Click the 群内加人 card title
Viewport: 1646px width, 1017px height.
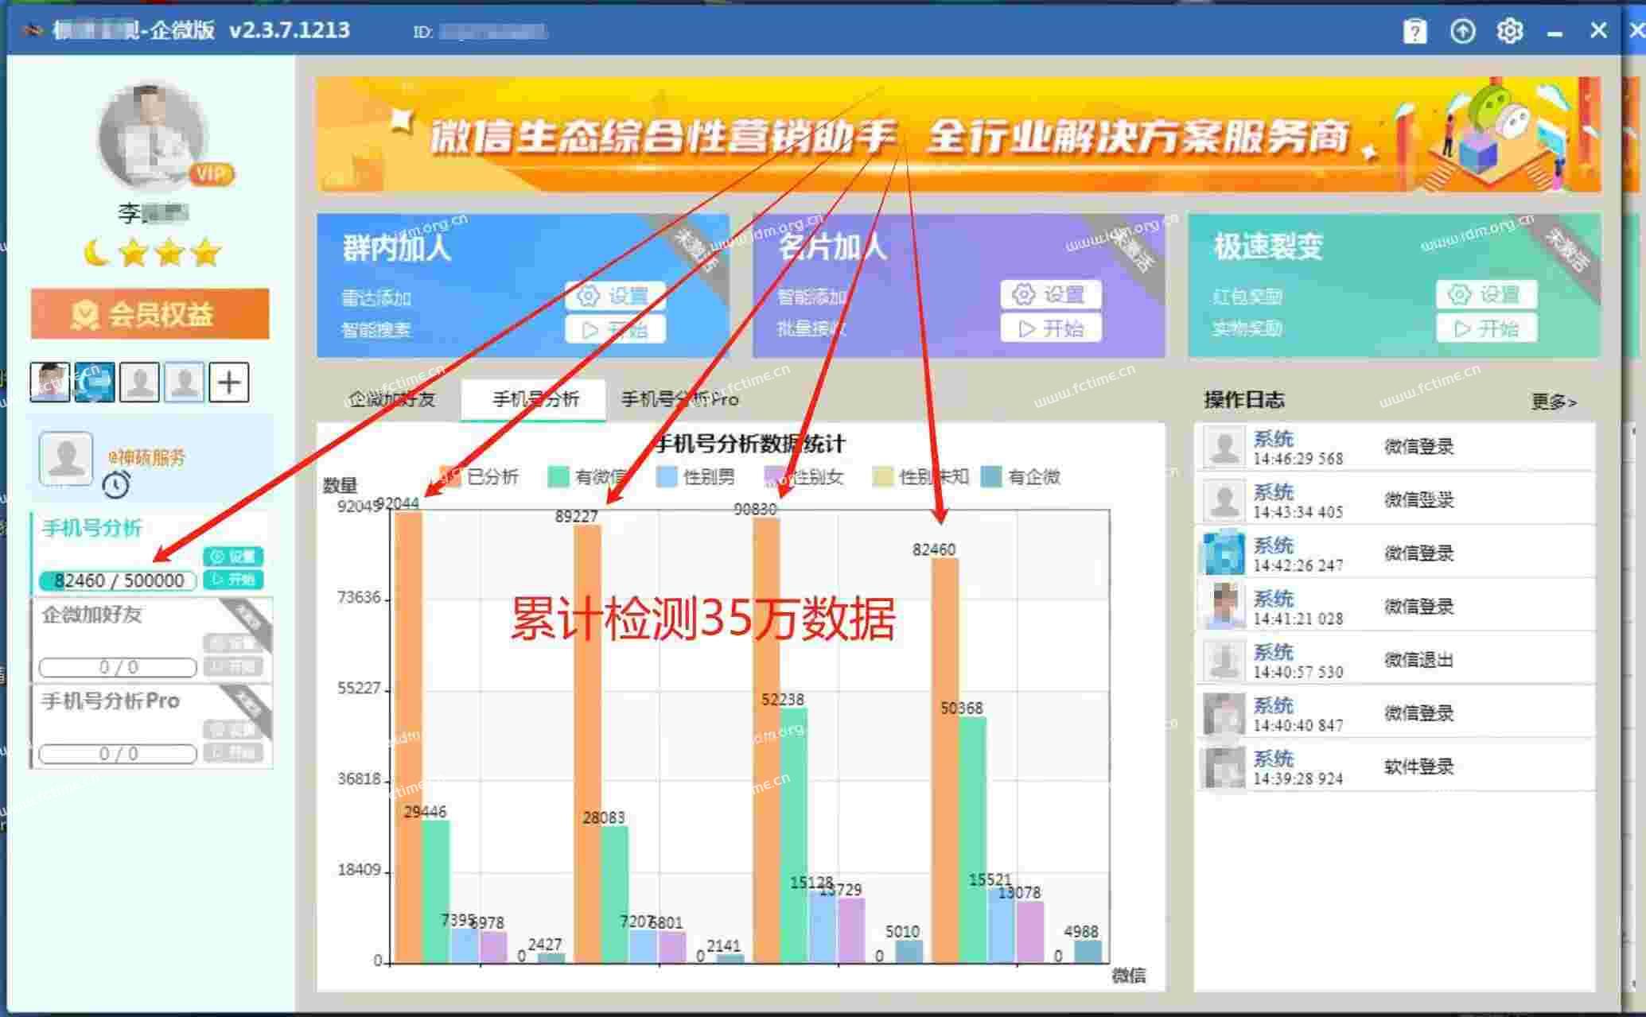point(396,248)
